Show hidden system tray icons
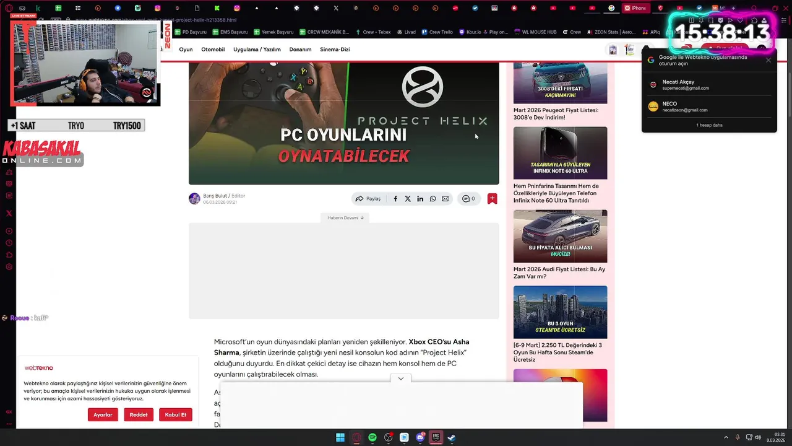 727,437
